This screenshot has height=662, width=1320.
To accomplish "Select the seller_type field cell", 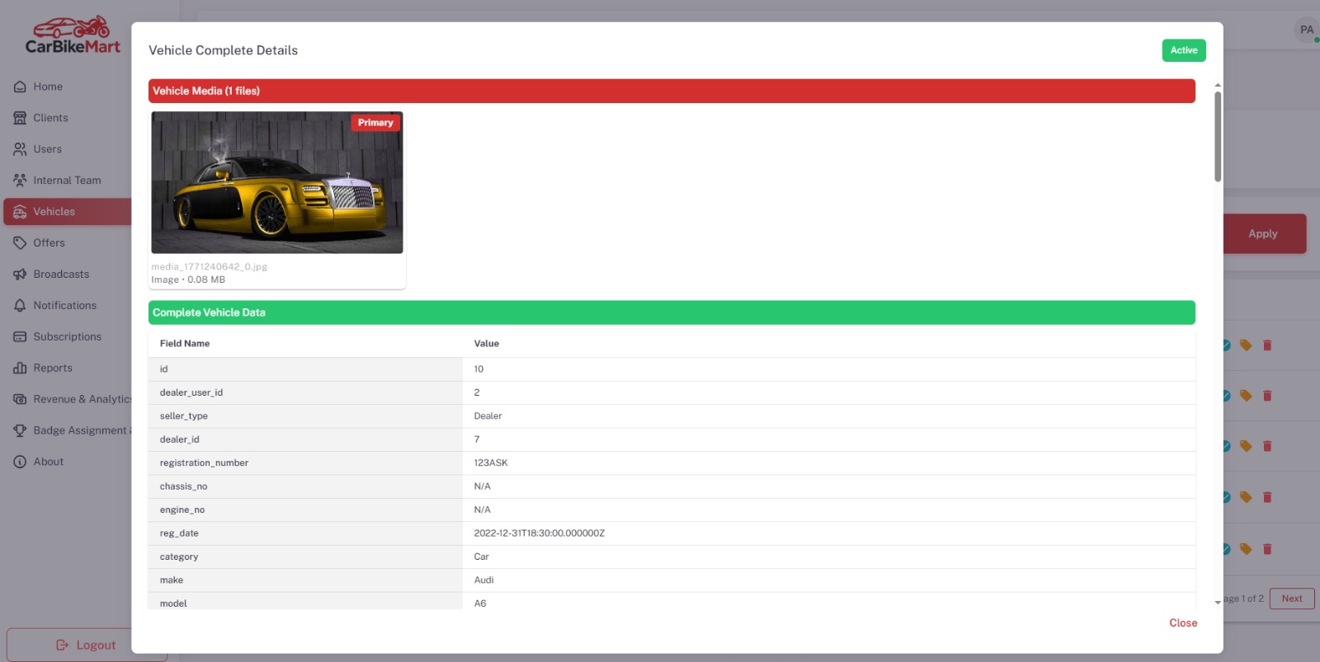I will tap(305, 416).
